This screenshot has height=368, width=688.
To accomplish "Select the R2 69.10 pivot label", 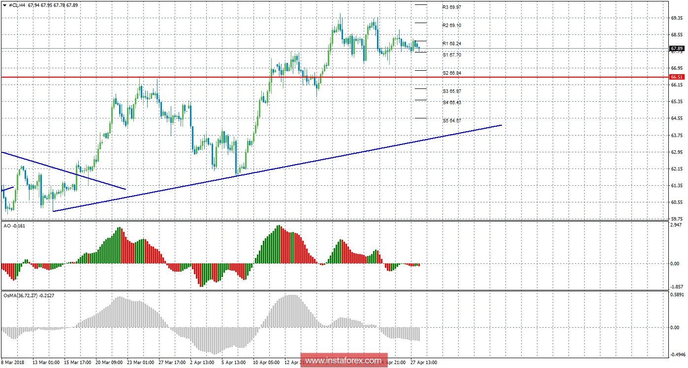I will tap(451, 26).
